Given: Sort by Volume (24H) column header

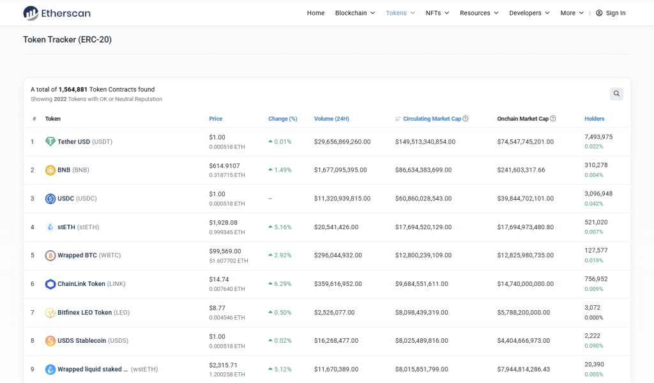Looking at the screenshot, I should [x=331, y=119].
